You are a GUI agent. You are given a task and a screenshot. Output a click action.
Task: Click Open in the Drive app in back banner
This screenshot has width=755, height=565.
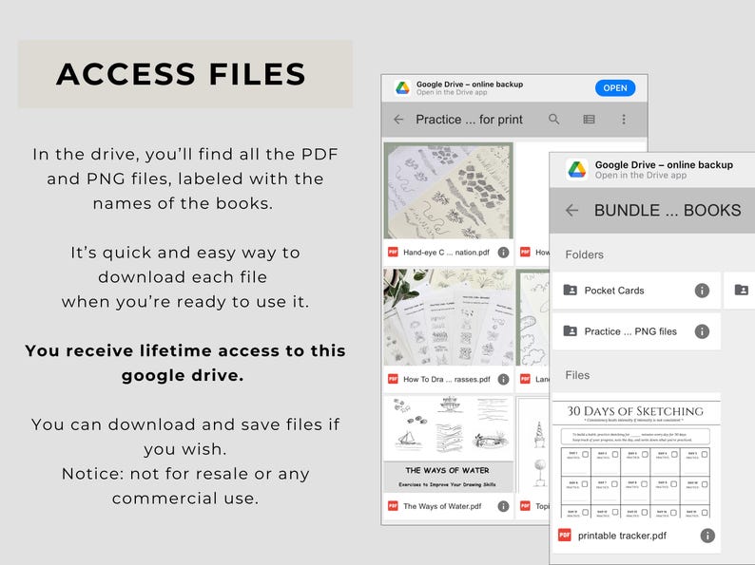tap(452, 92)
